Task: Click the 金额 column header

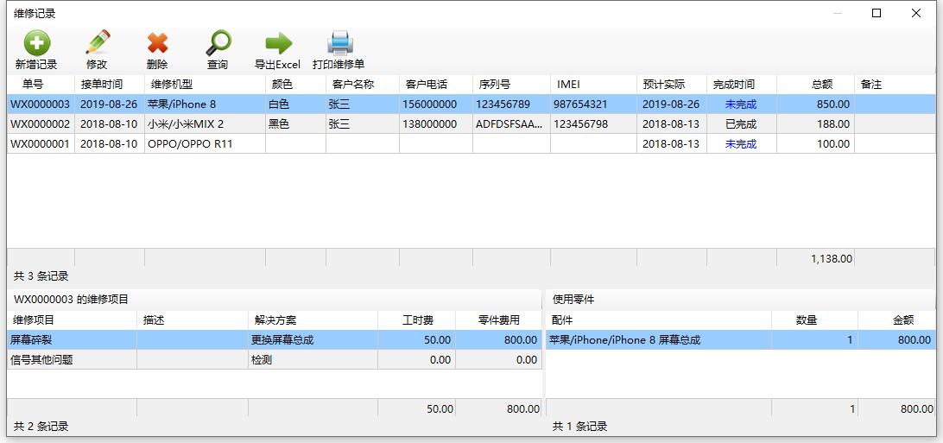Action: coord(897,320)
